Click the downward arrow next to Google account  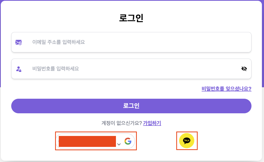click(119, 144)
